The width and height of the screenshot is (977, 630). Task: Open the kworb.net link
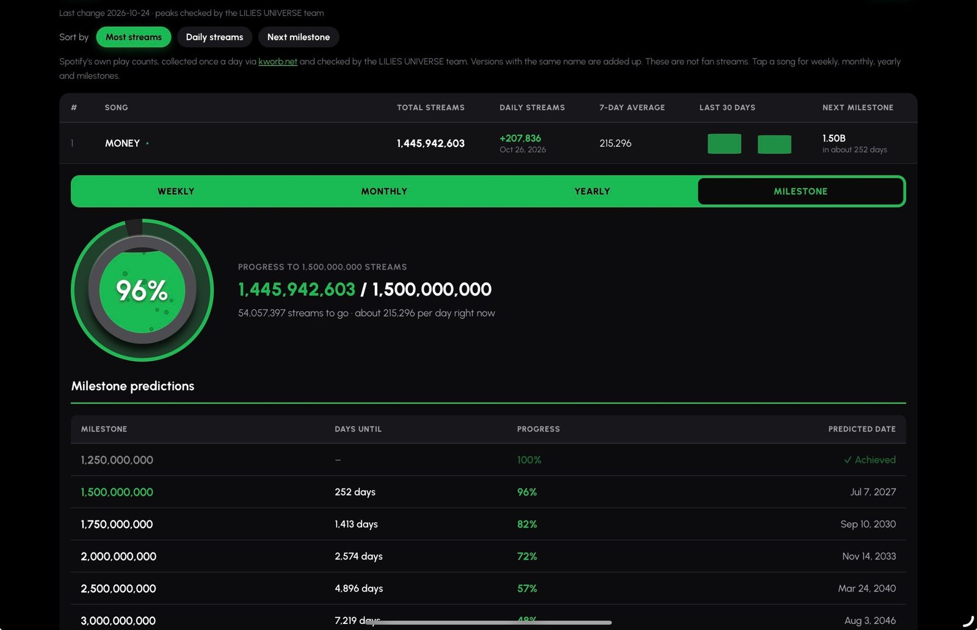[x=278, y=62]
